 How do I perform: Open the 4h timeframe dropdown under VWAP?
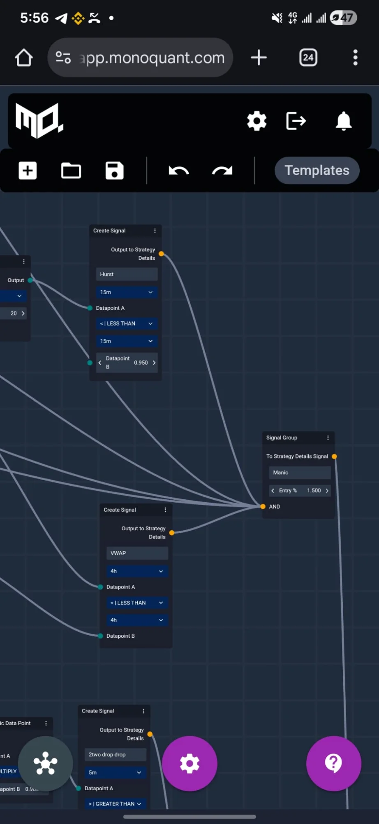pyautogui.click(x=137, y=571)
